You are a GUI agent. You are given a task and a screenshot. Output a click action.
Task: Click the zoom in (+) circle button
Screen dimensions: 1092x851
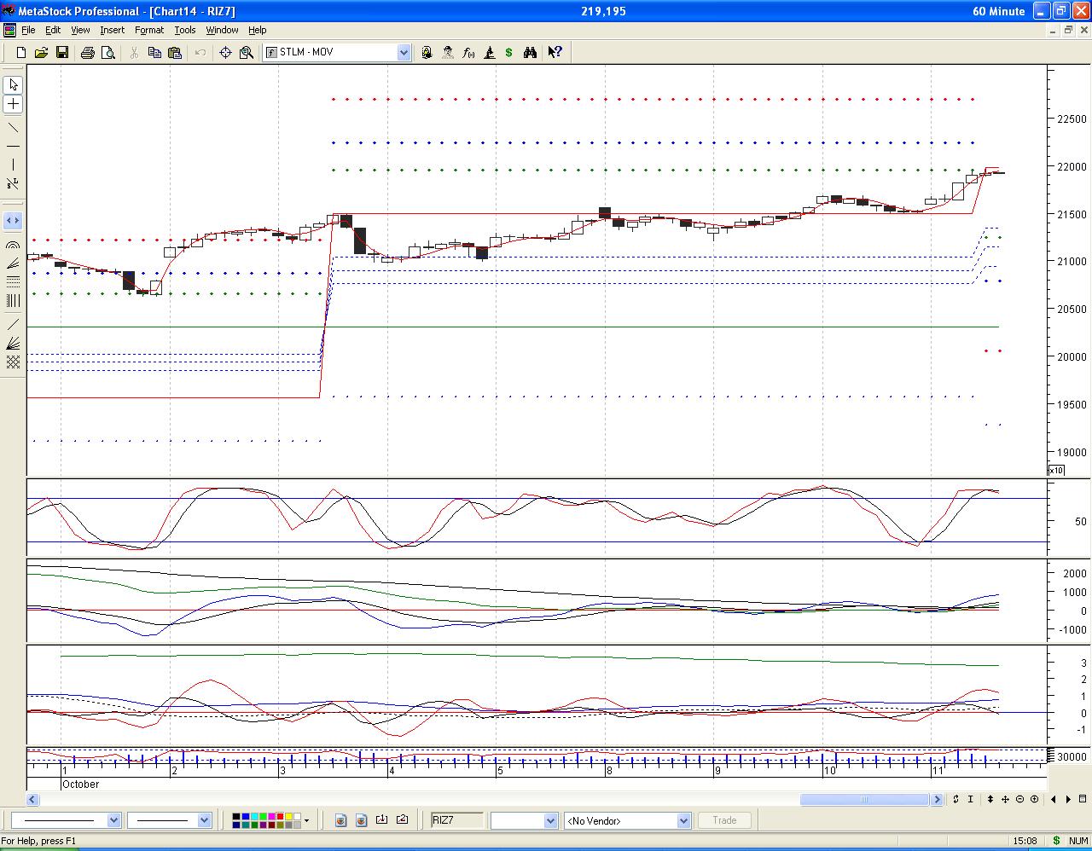click(x=1035, y=799)
